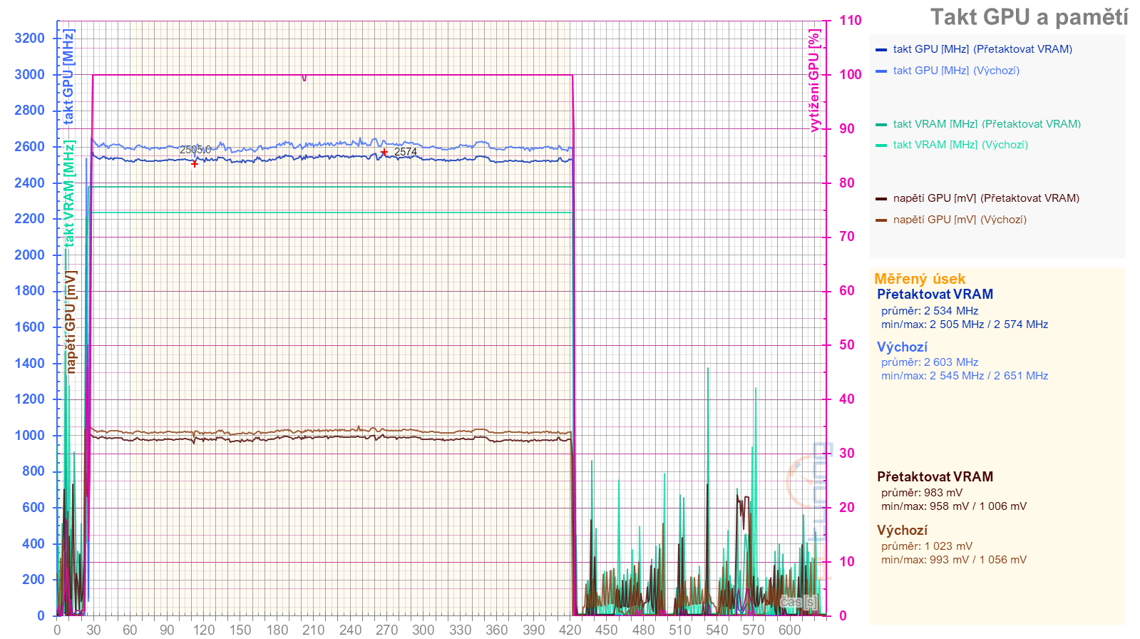Click brown 'Výchozí' voltage heading
The height and width of the screenshot is (639, 1140).
902,531
